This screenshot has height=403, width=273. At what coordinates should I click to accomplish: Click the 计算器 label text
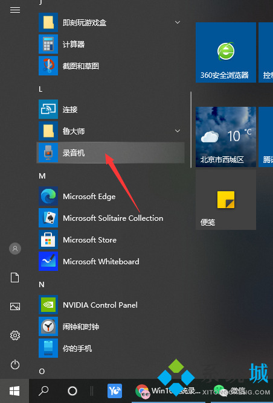click(x=74, y=44)
